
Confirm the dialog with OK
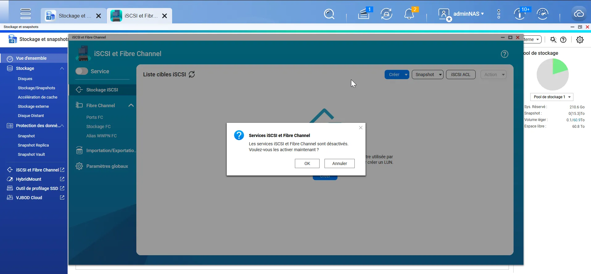pyautogui.click(x=307, y=163)
